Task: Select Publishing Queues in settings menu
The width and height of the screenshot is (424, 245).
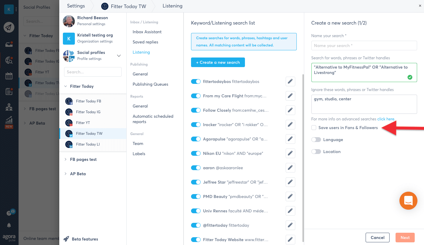Action: pyautogui.click(x=150, y=84)
